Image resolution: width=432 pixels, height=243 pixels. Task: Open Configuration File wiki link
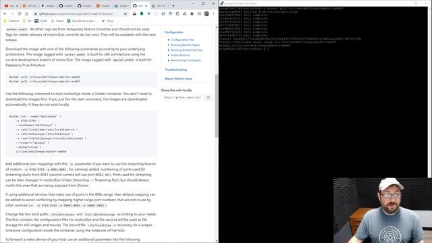pyautogui.click(x=182, y=40)
